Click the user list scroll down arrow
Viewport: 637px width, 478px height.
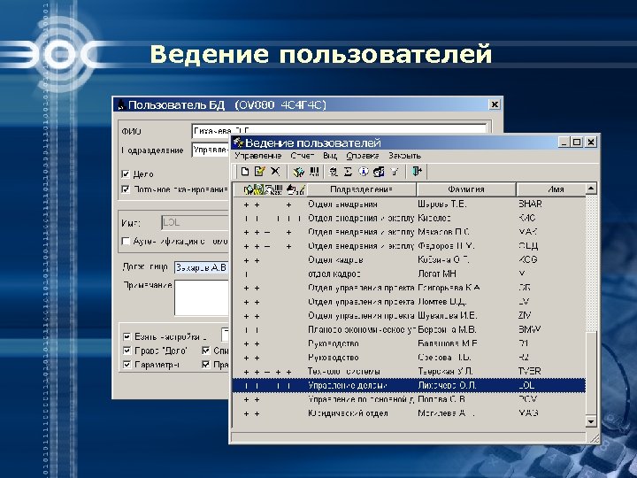(x=591, y=421)
